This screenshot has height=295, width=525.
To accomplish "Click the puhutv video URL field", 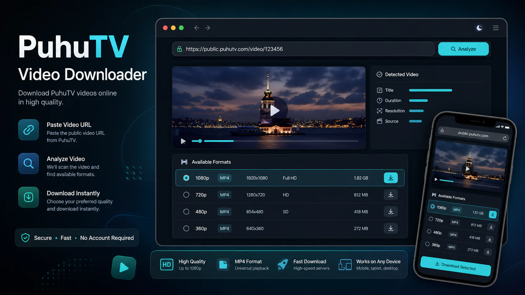I will click(x=303, y=49).
